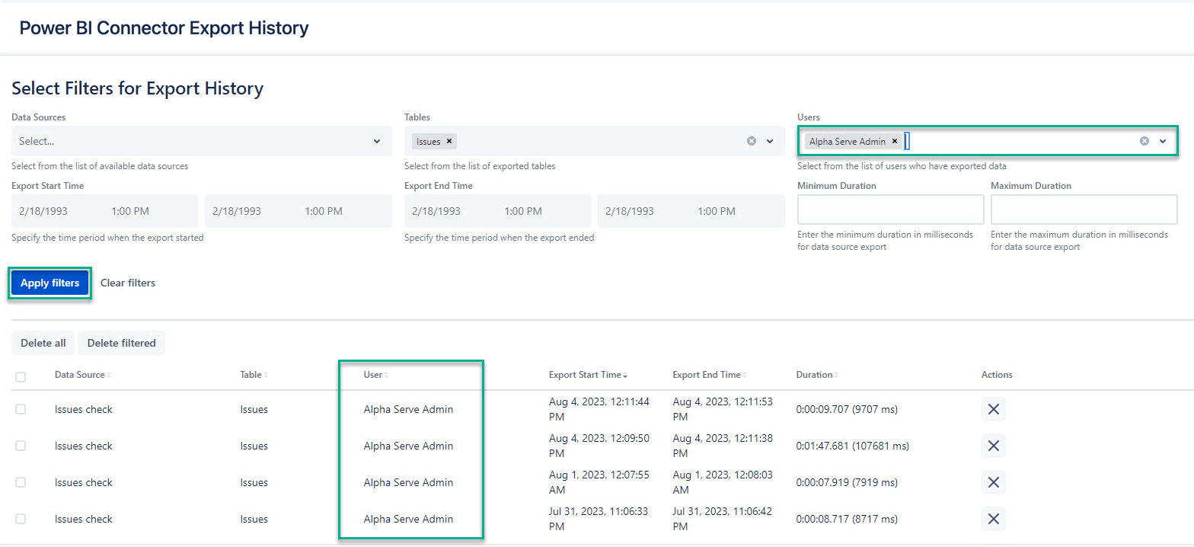Clear all selections in Tables field
Screen dimensions: 1194x547
[x=752, y=141]
